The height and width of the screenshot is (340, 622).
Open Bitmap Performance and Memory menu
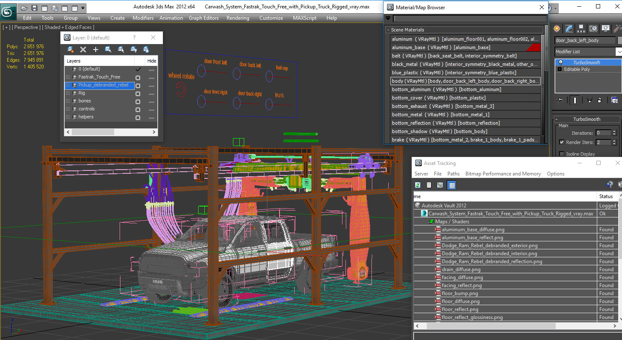click(503, 174)
